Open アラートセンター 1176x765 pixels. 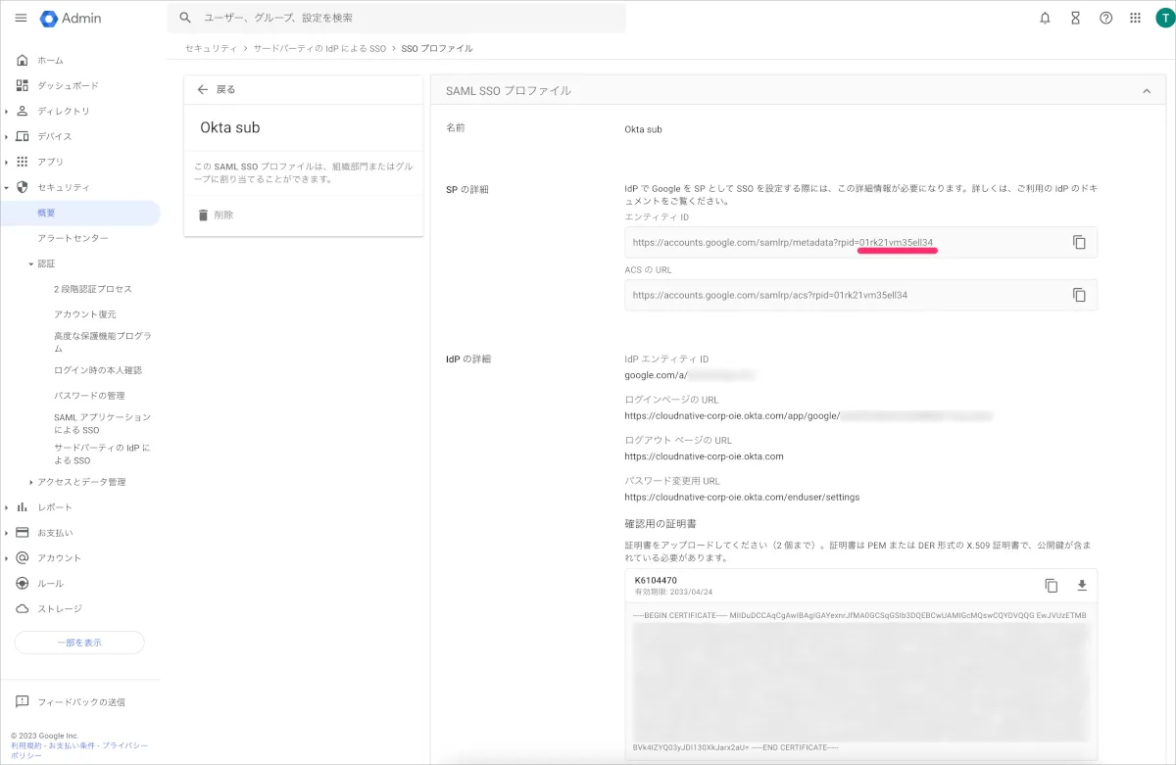pos(73,238)
